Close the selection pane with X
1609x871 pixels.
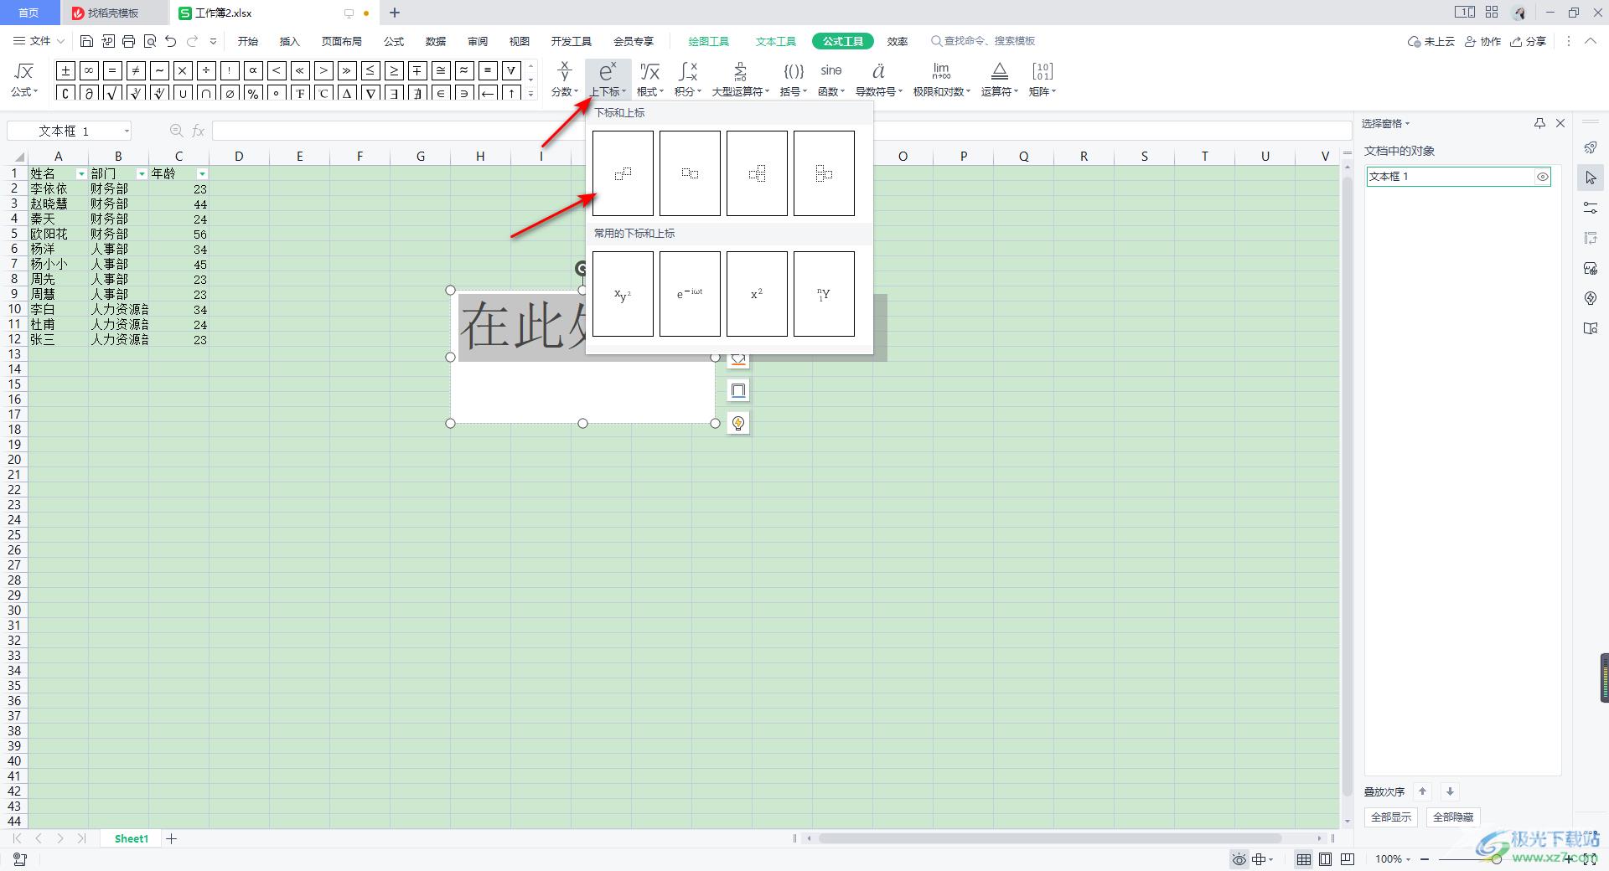1560,123
